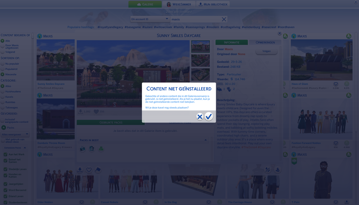The width and height of the screenshot is (359, 205).
Task: Select the Kavels category
Action: tap(3, 97)
